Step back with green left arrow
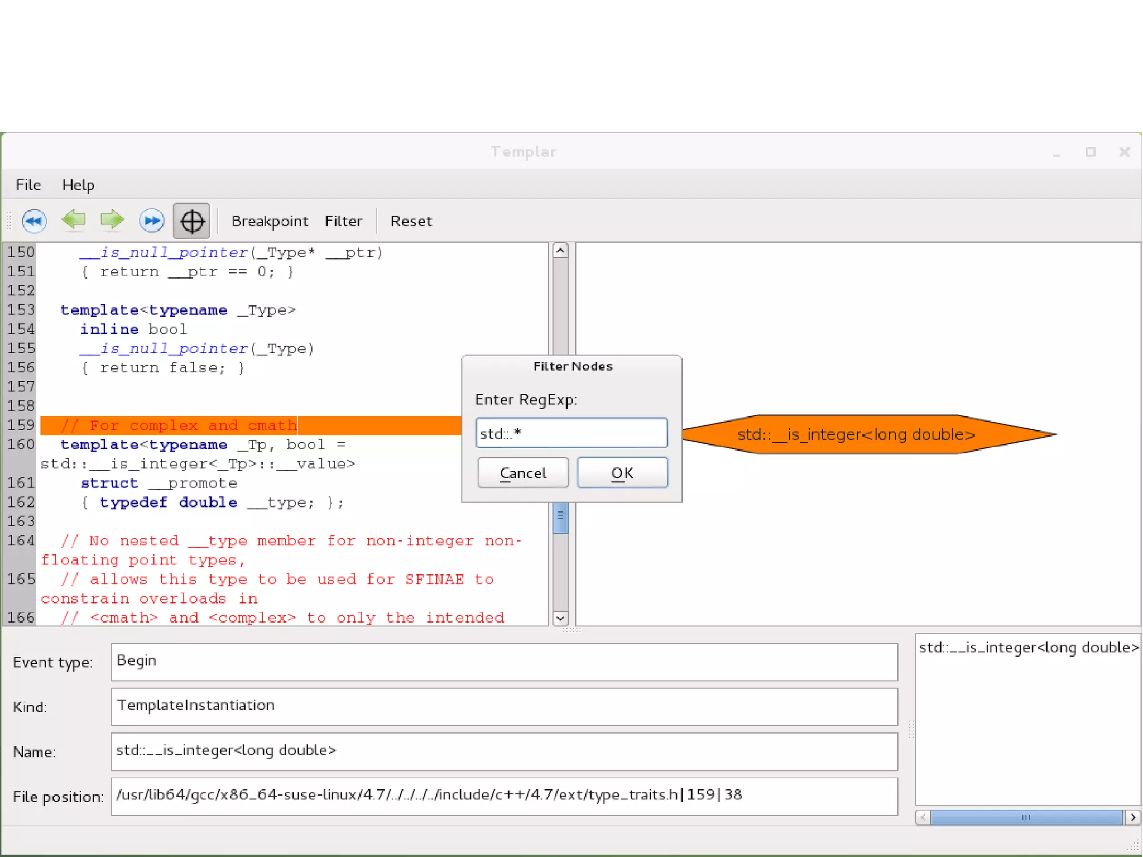The height and width of the screenshot is (857, 1143). tap(74, 220)
